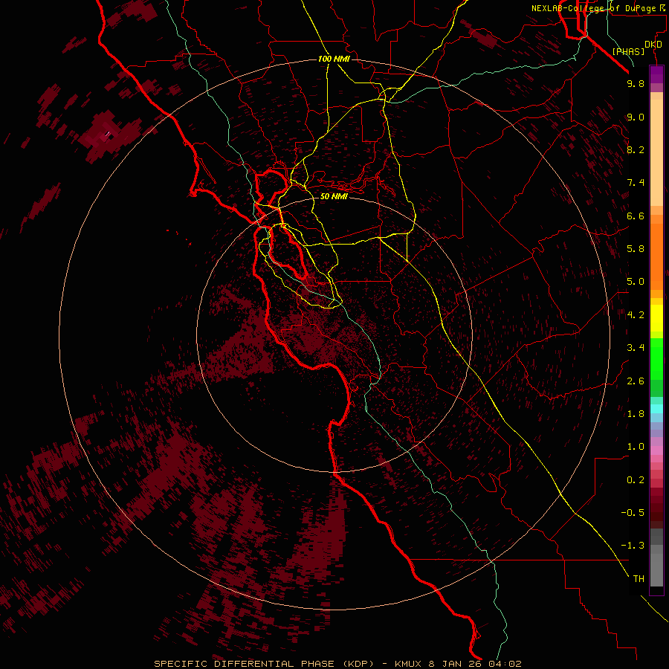Click the KMUX station identifier in the caption

pyautogui.click(x=408, y=664)
